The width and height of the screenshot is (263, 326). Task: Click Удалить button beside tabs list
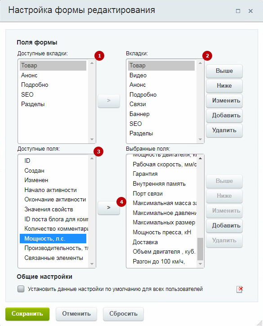click(x=224, y=130)
